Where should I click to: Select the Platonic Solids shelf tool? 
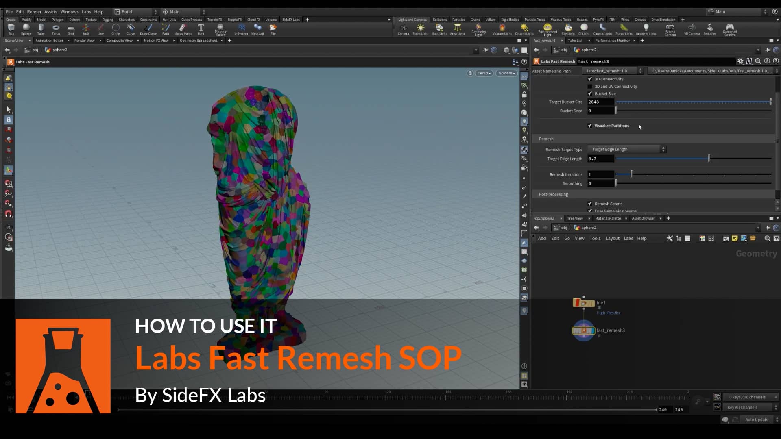(220, 28)
